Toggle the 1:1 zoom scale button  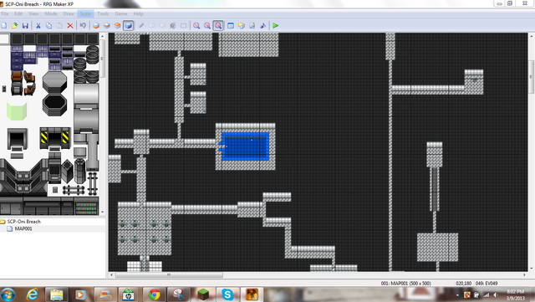(196, 26)
